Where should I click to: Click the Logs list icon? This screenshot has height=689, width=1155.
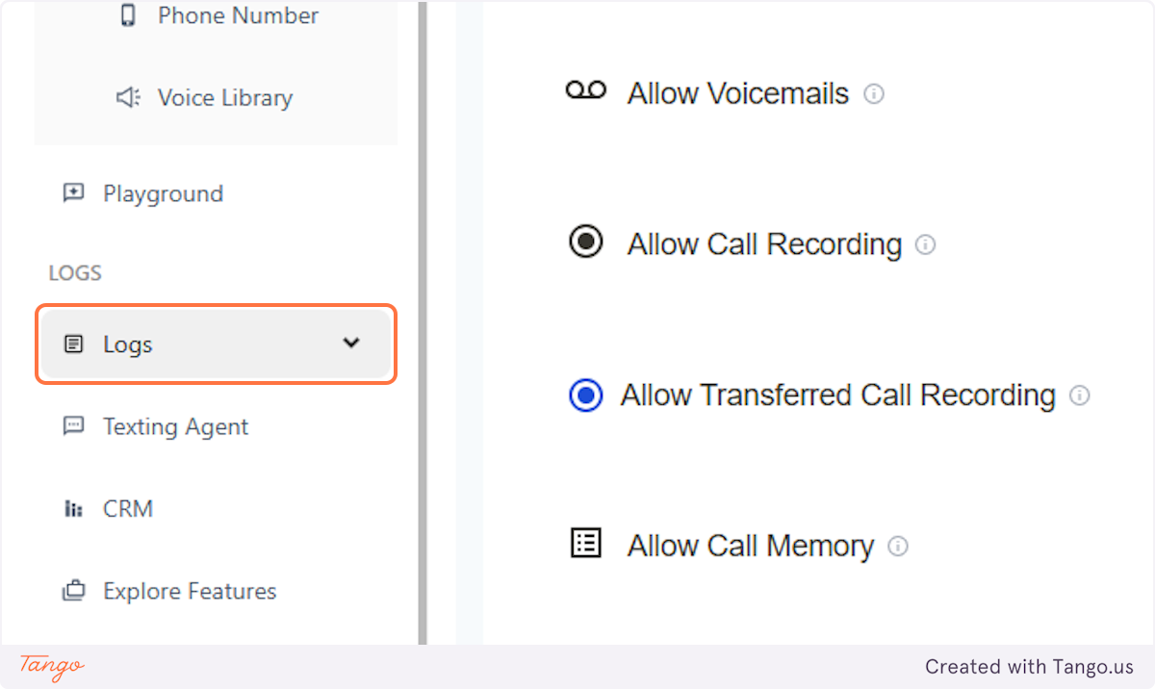point(73,344)
